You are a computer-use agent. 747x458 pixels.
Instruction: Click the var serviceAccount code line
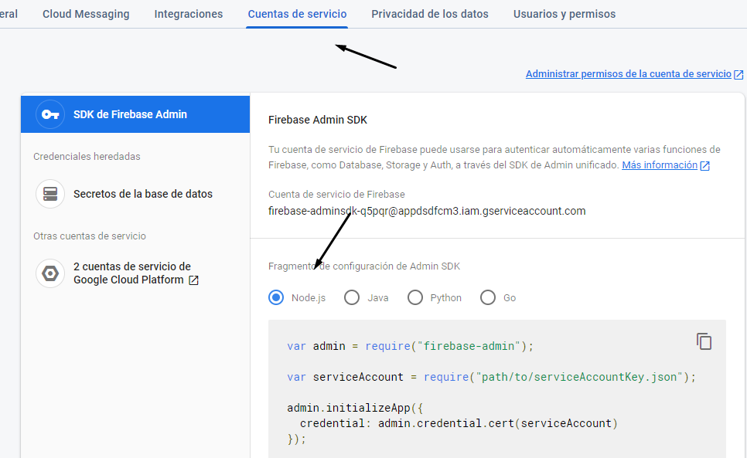pos(491,377)
